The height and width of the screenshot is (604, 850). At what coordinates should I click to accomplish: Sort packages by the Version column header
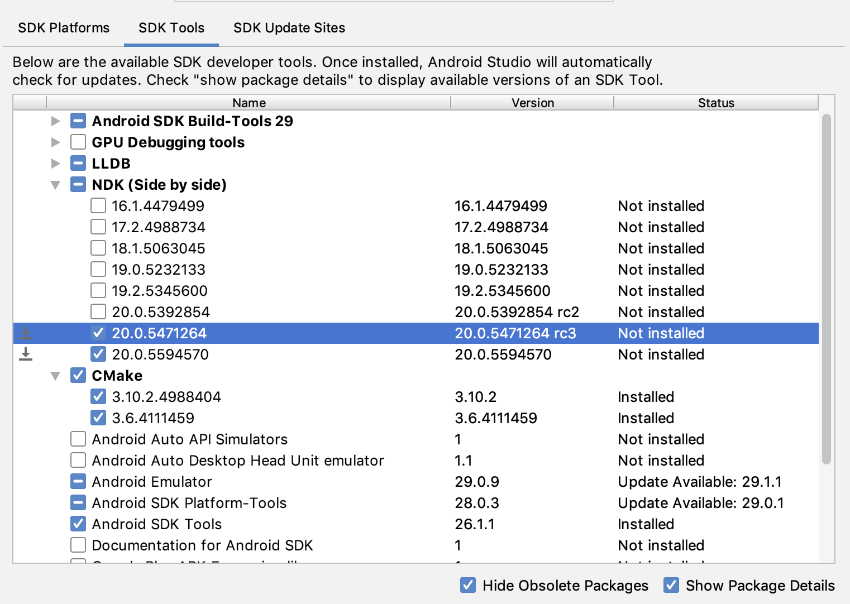532,103
